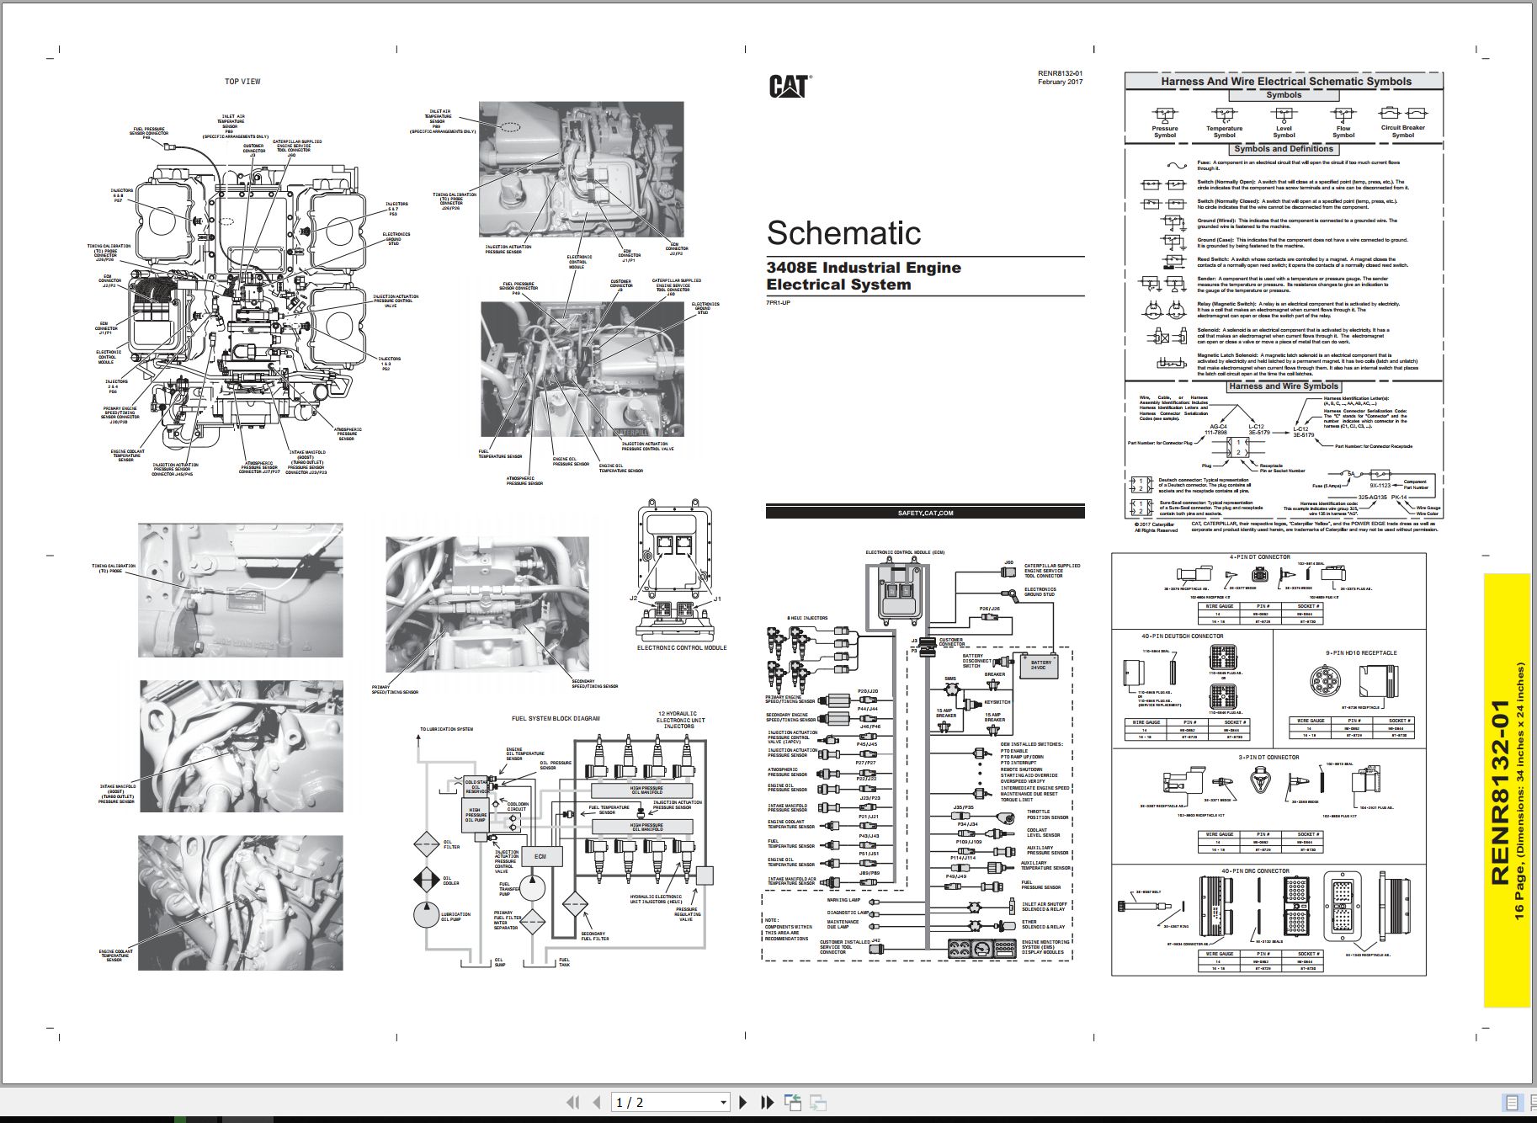Click the BATTERY 24VDC box
Screen dimensions: 1537x1123
pyautogui.click(x=1040, y=665)
